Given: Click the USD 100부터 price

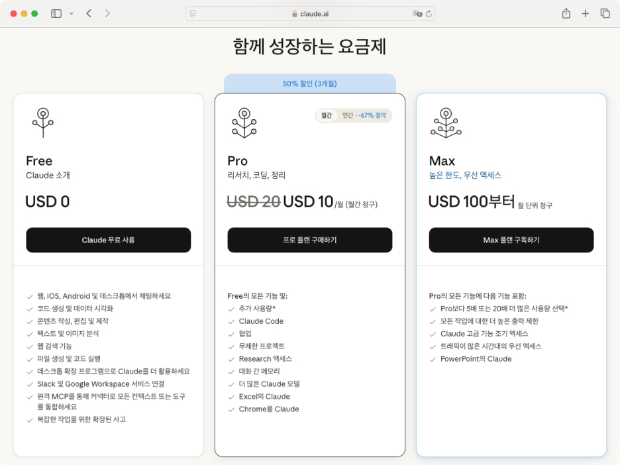Looking at the screenshot, I should pyautogui.click(x=472, y=201).
